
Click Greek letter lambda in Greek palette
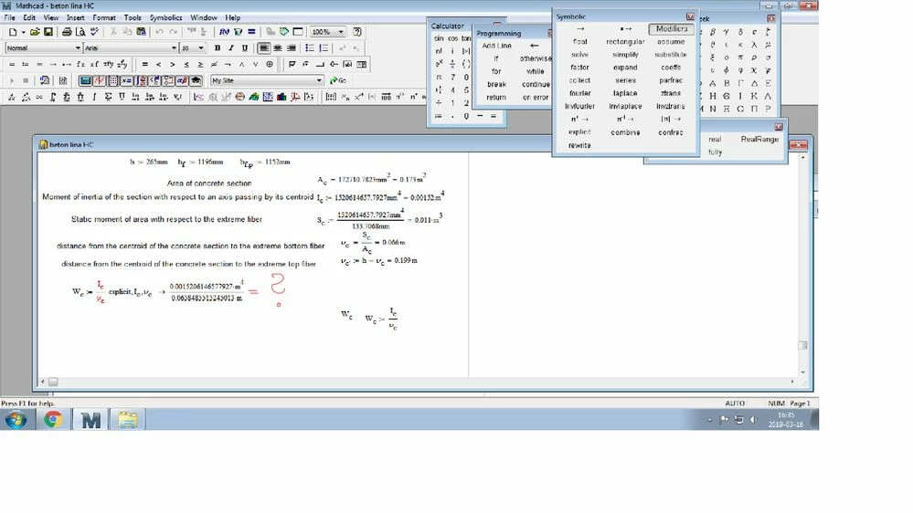tap(754, 44)
